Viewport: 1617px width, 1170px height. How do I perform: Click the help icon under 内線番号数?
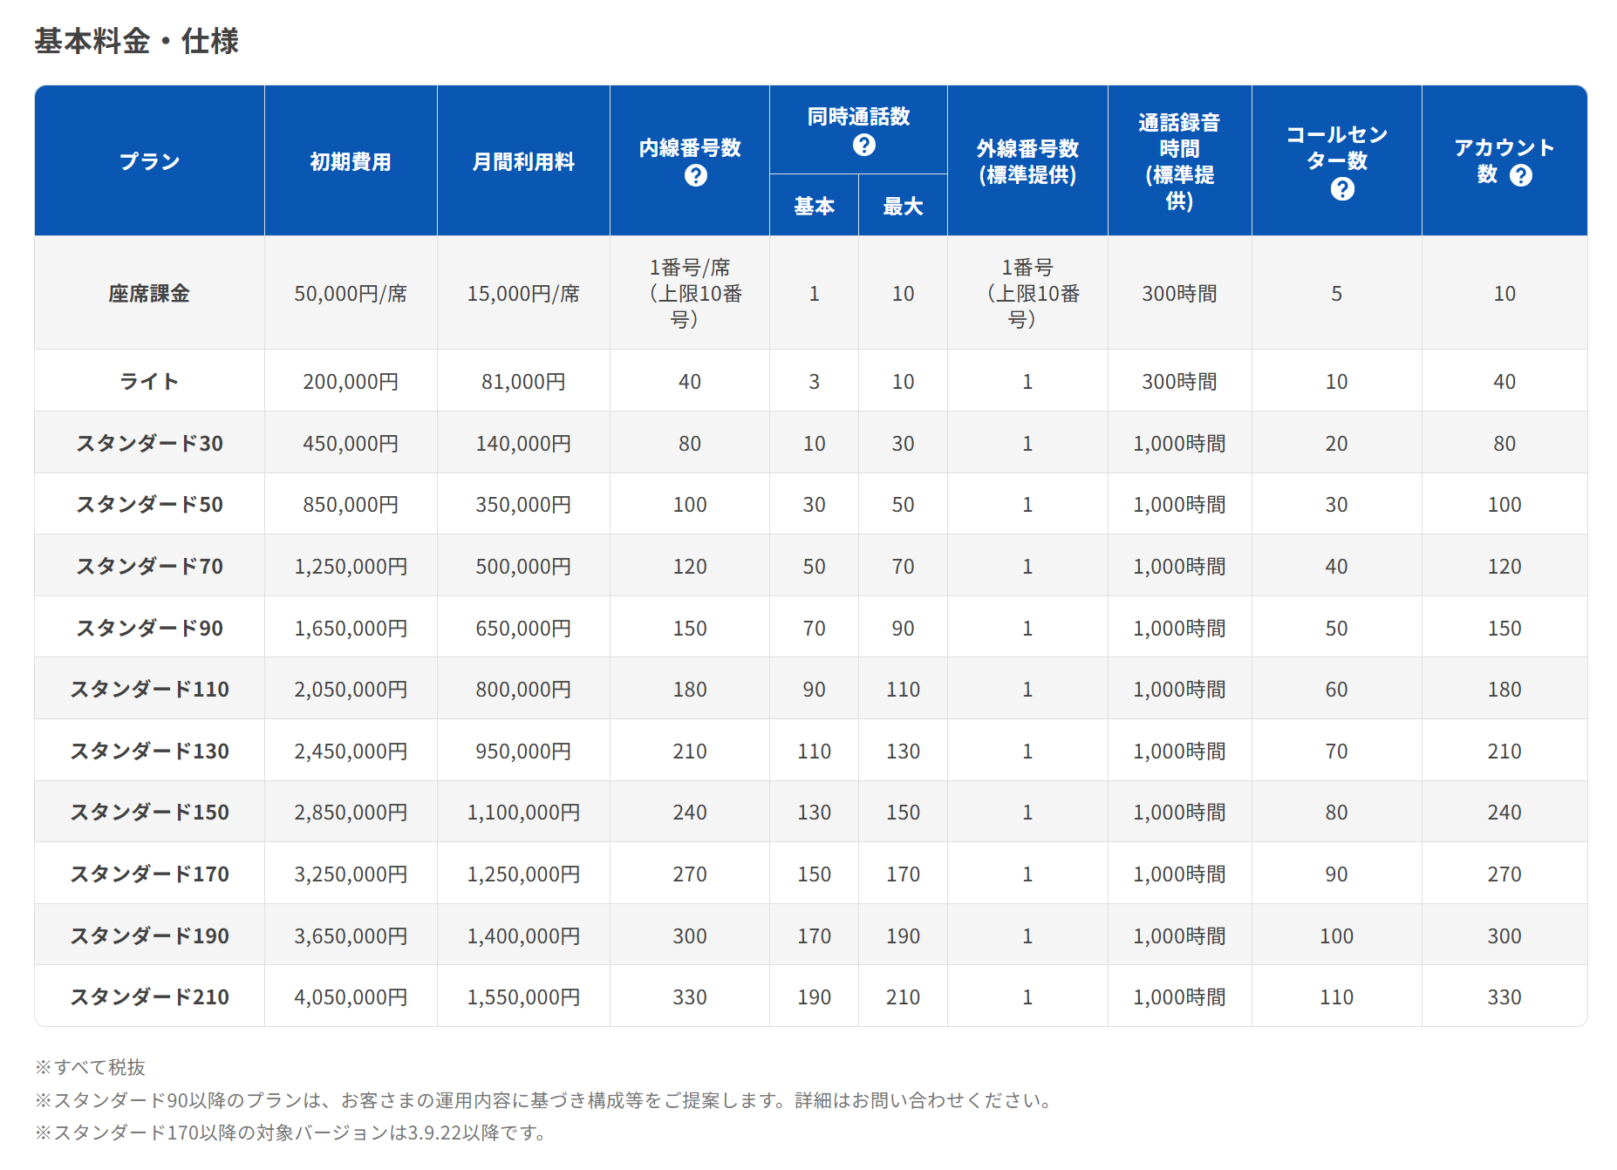click(x=695, y=176)
